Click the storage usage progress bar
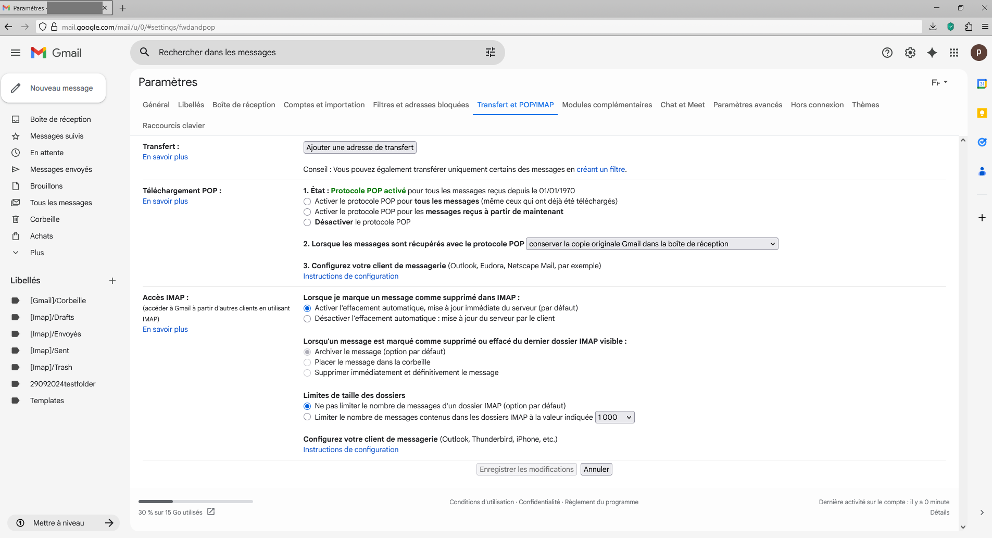Image resolution: width=992 pixels, height=538 pixels. click(x=195, y=502)
